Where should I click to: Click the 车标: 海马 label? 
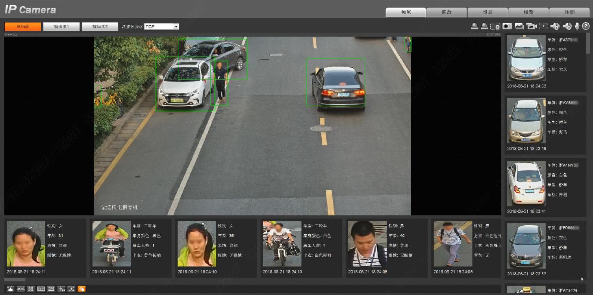[557, 132]
